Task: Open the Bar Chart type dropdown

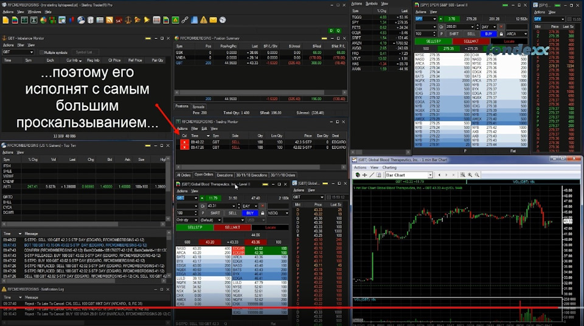Action: (x=430, y=175)
